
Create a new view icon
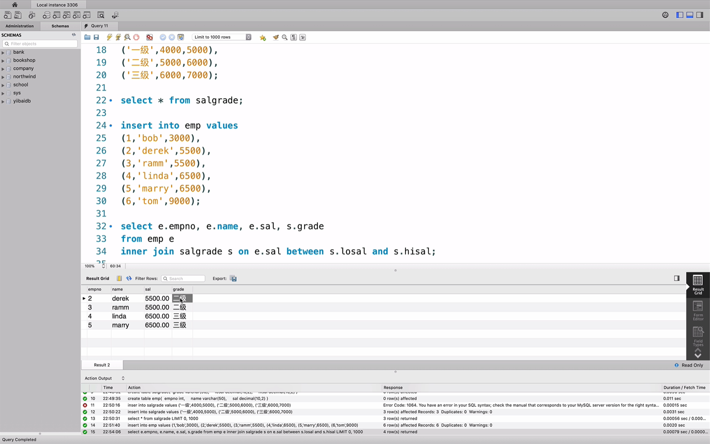[x=67, y=15]
